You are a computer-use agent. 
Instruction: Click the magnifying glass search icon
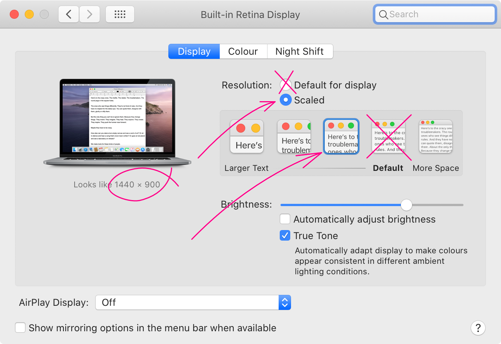point(383,15)
